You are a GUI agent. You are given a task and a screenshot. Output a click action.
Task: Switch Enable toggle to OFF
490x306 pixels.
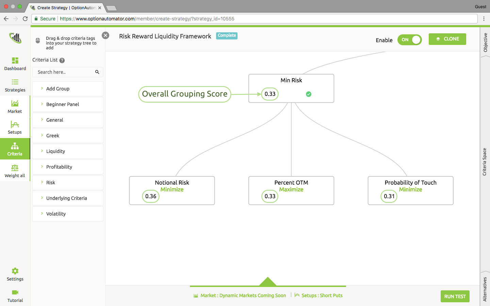[x=410, y=40]
